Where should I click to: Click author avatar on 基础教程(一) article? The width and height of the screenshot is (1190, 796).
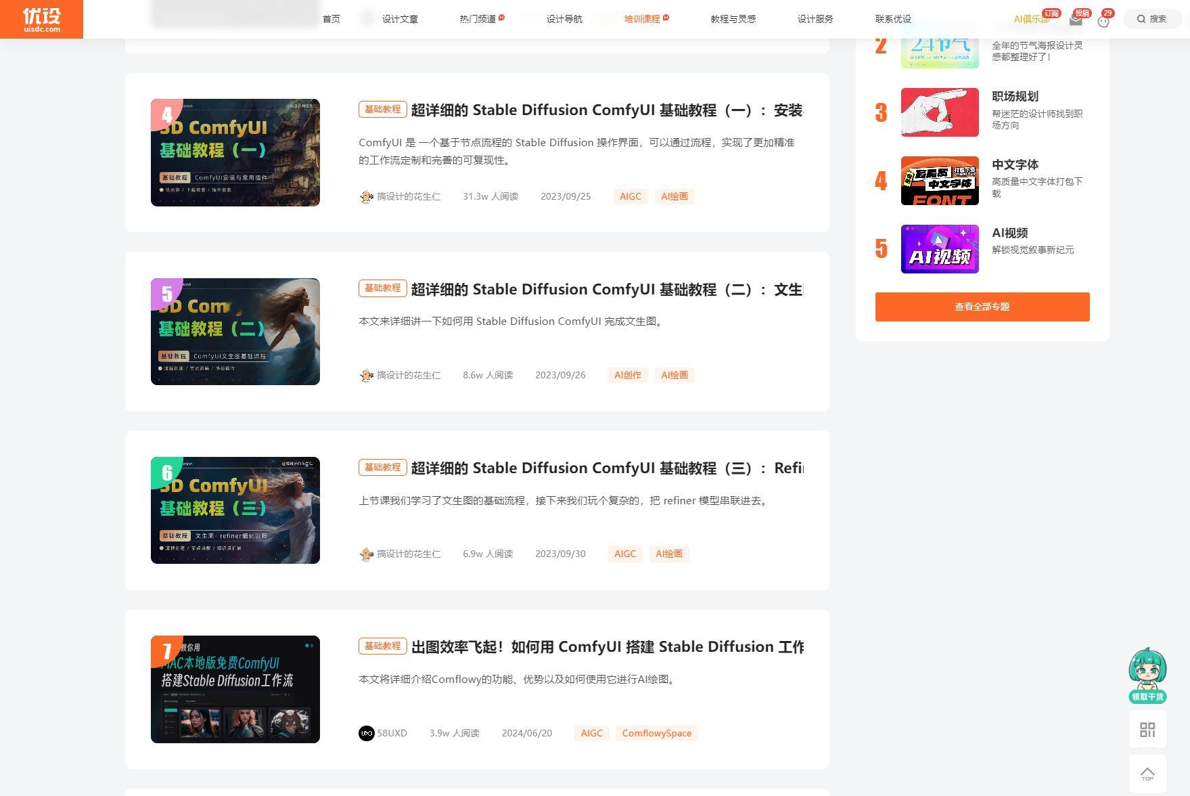click(x=366, y=196)
